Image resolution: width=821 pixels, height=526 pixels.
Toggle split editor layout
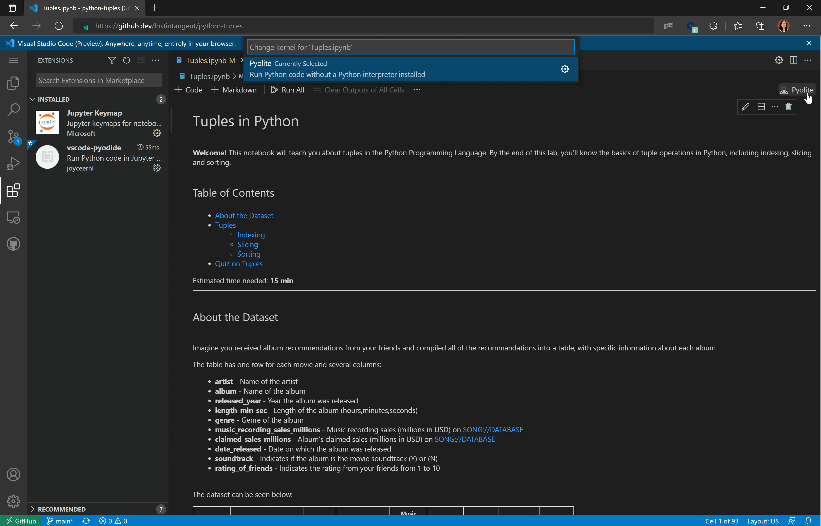coord(793,61)
